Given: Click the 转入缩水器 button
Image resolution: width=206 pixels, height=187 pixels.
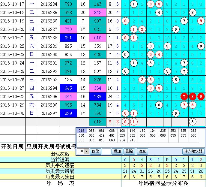Looking at the screenshot, I should pyautogui.click(x=193, y=151).
